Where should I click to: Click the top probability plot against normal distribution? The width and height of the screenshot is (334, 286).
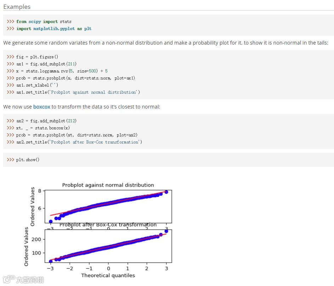pos(108,207)
